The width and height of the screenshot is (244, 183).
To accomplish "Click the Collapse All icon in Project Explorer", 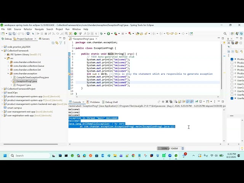I will pos(53,43).
